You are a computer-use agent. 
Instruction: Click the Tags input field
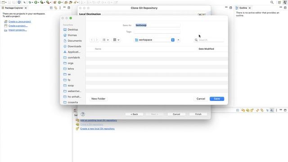click(157, 31)
